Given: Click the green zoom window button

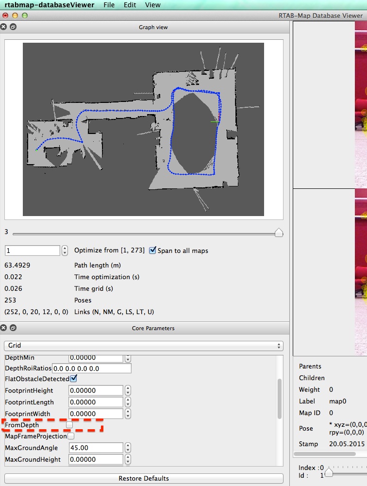Looking at the screenshot, I should click(24, 16).
